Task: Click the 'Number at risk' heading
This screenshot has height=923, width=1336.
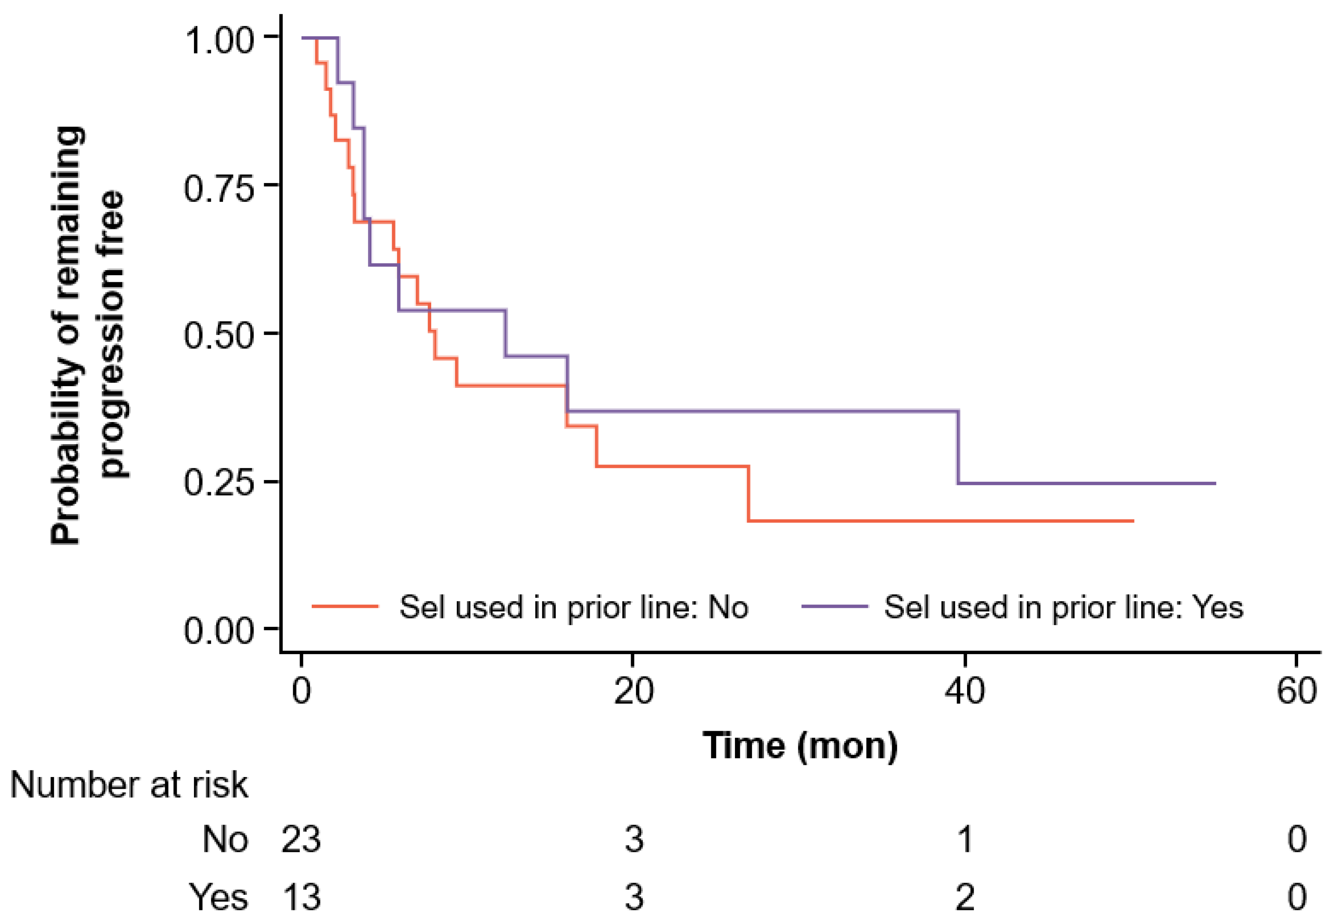Action: click(129, 785)
